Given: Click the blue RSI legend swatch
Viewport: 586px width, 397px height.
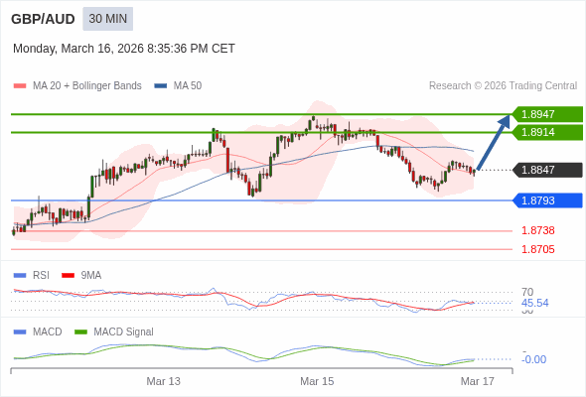Looking at the screenshot, I should (20, 276).
